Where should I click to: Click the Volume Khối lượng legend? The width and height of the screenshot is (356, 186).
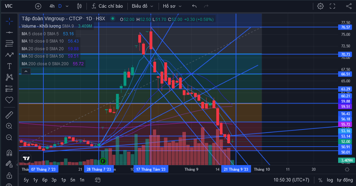(57, 26)
